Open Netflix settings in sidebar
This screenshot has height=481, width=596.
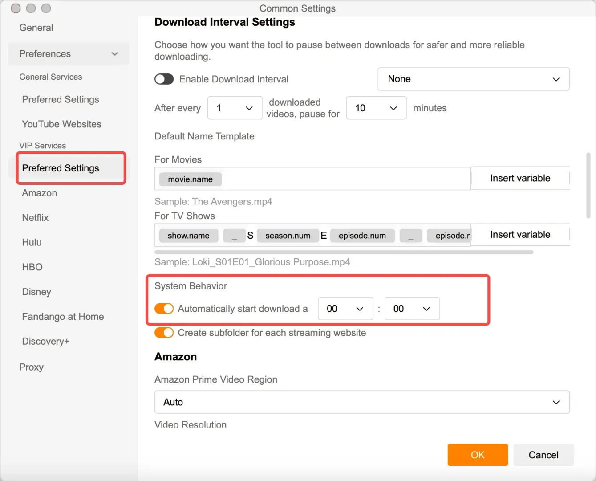[35, 218]
